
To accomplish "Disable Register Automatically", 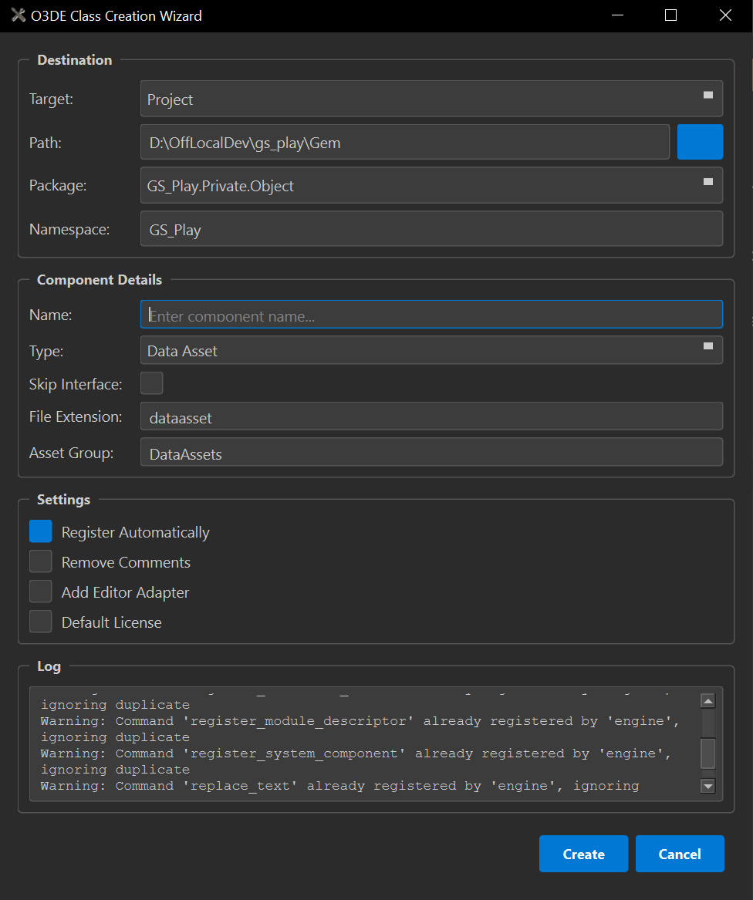I will point(40,531).
